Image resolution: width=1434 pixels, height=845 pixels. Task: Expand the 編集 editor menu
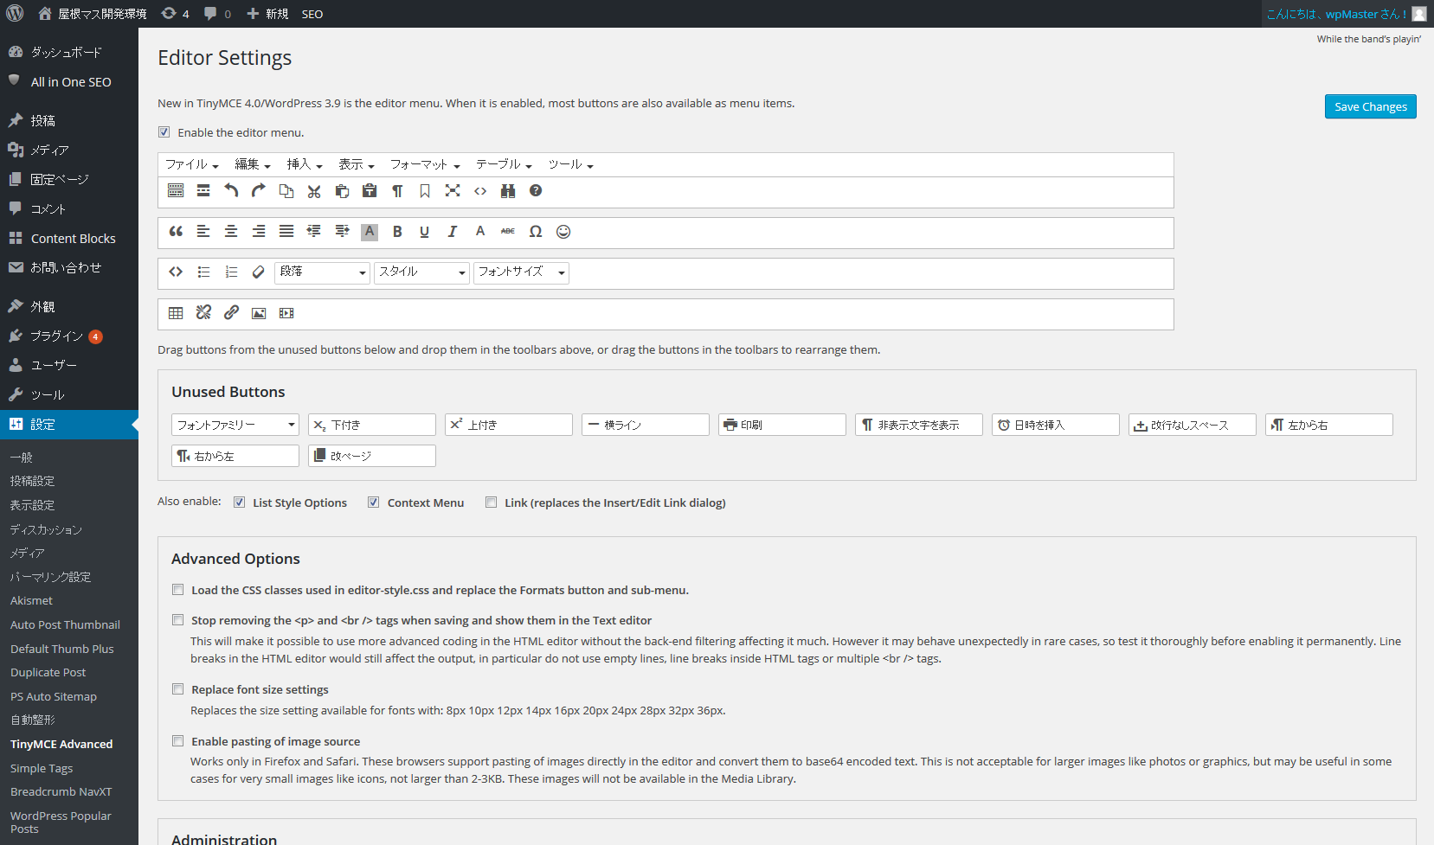point(253,164)
